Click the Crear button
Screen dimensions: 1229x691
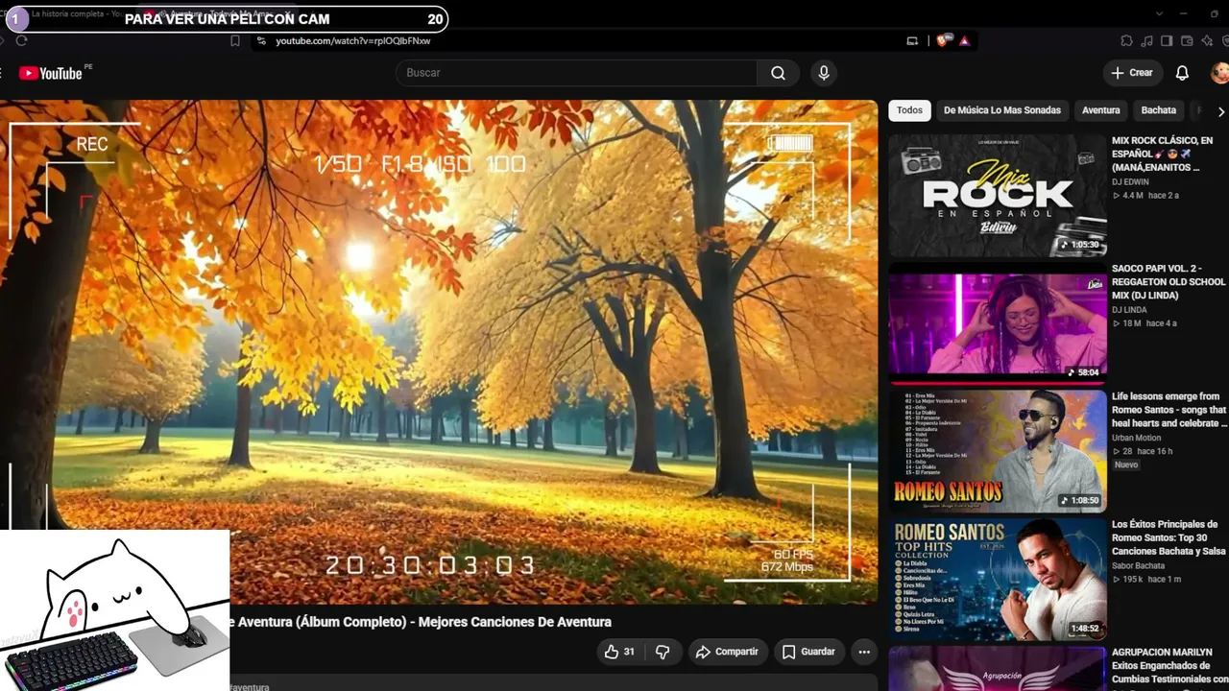click(1132, 73)
